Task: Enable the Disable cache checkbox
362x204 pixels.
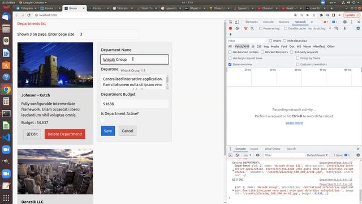Action: 286,28
